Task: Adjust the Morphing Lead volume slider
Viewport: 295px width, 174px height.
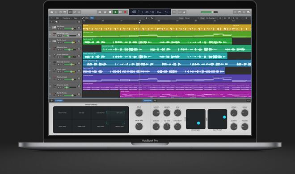Action: tap(70, 36)
